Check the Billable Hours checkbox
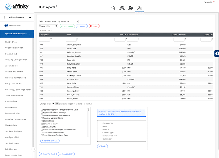Screen dimensions: 219x158 42,121
